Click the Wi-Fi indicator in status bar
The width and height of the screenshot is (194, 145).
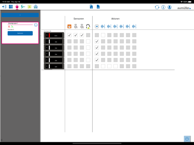coord(181,2)
